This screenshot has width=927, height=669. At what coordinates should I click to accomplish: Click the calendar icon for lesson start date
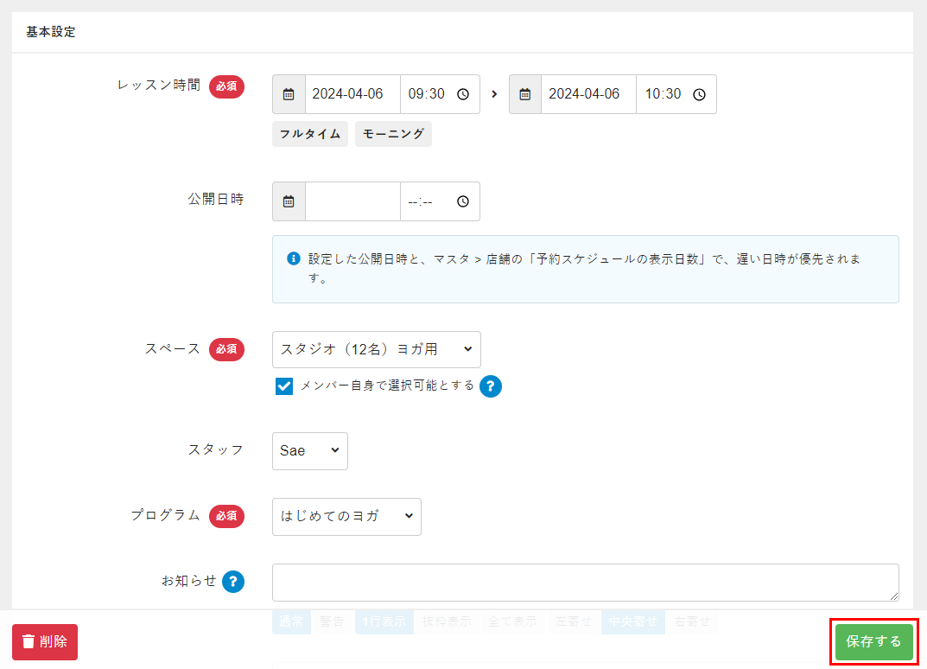(x=289, y=94)
